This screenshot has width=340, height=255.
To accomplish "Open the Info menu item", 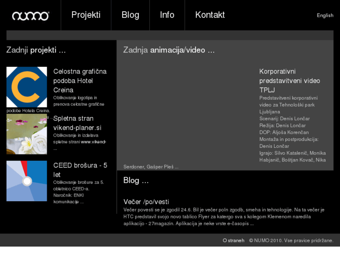I will click(167, 15).
